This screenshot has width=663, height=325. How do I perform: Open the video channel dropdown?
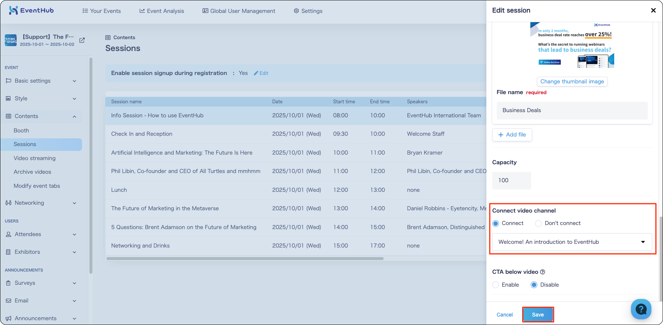572,242
